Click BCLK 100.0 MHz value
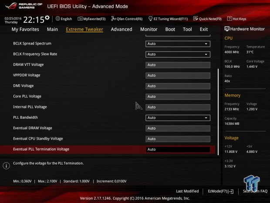 [232, 66]
